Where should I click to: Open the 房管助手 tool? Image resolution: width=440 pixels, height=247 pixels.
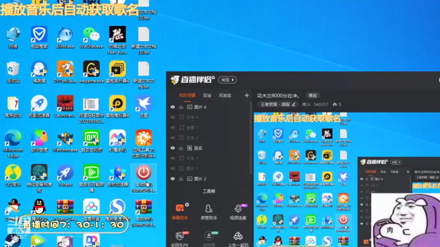coord(209,211)
